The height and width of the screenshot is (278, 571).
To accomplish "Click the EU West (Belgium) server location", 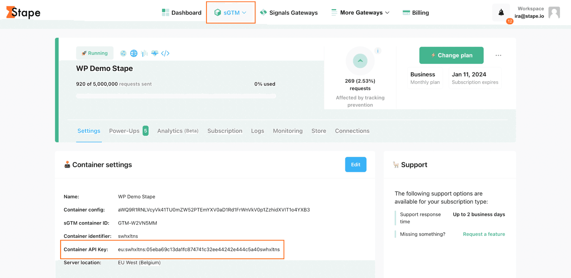I will [x=139, y=263].
